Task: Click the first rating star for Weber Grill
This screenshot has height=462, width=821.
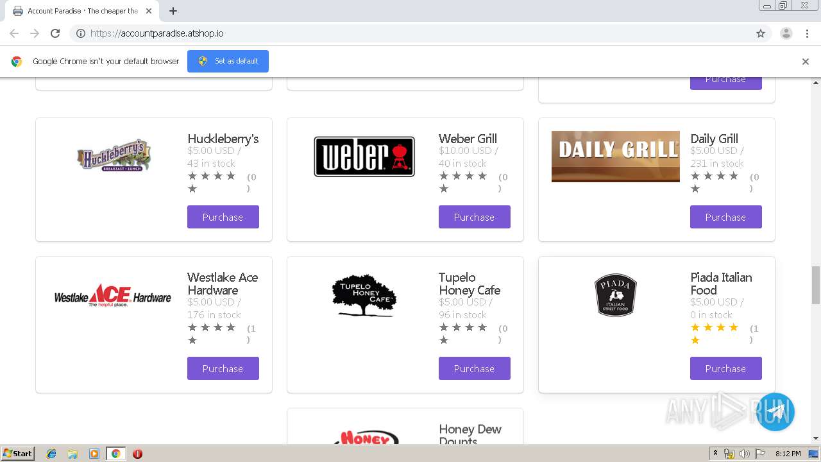Action: coord(444,176)
